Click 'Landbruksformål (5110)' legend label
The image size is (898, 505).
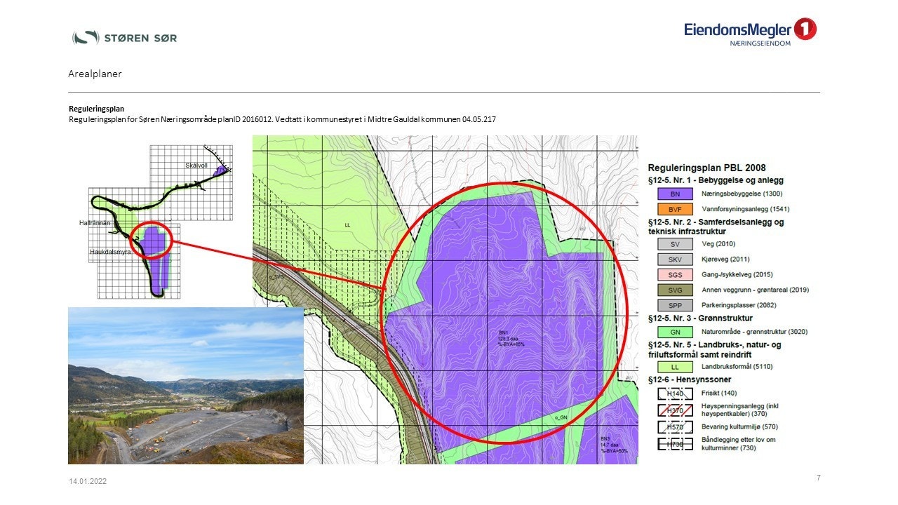(x=737, y=367)
